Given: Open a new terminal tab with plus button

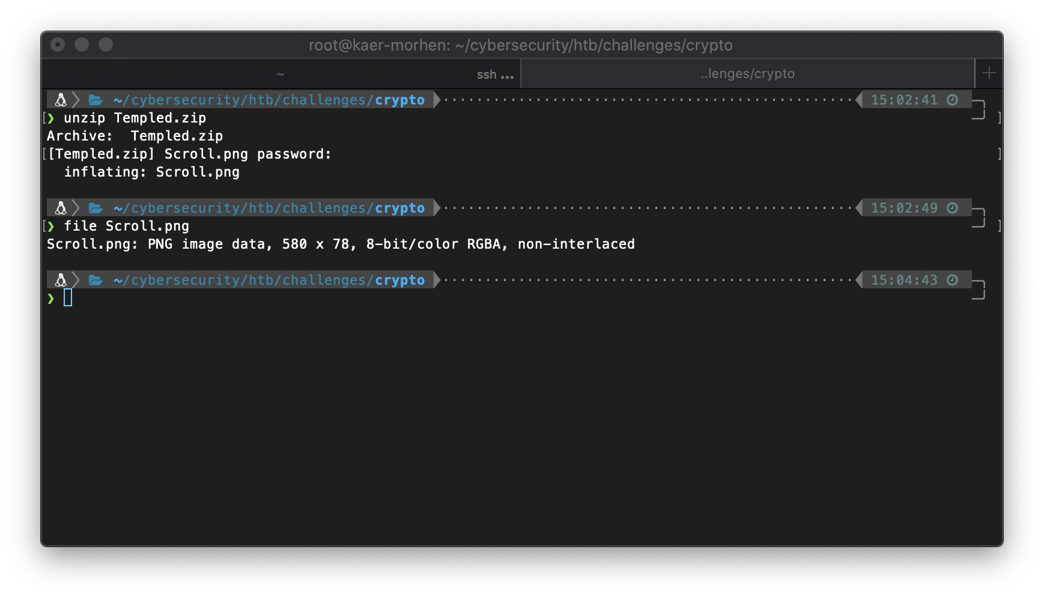Looking at the screenshot, I should [989, 73].
